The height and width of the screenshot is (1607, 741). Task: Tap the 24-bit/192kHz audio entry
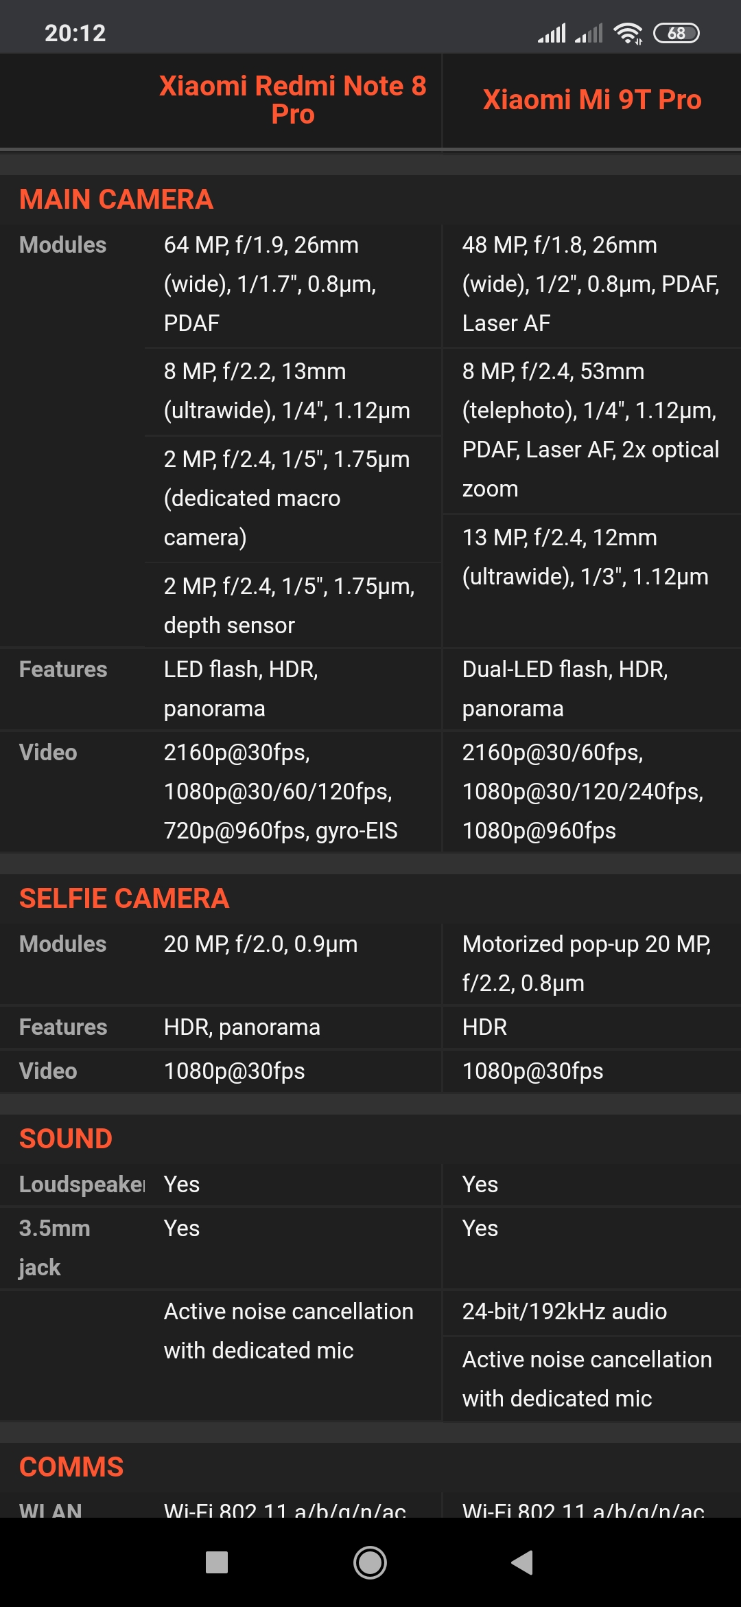[x=565, y=1312]
